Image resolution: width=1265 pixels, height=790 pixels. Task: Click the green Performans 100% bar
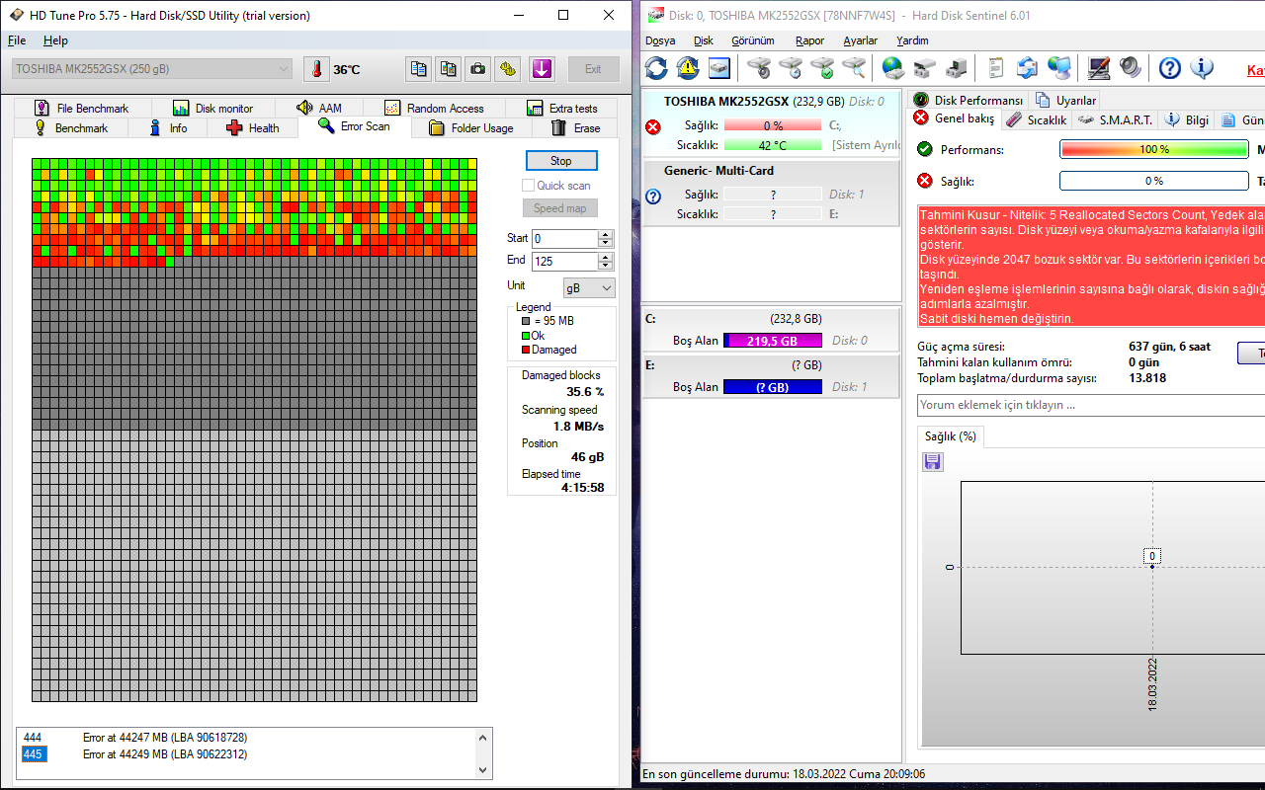1153,149
